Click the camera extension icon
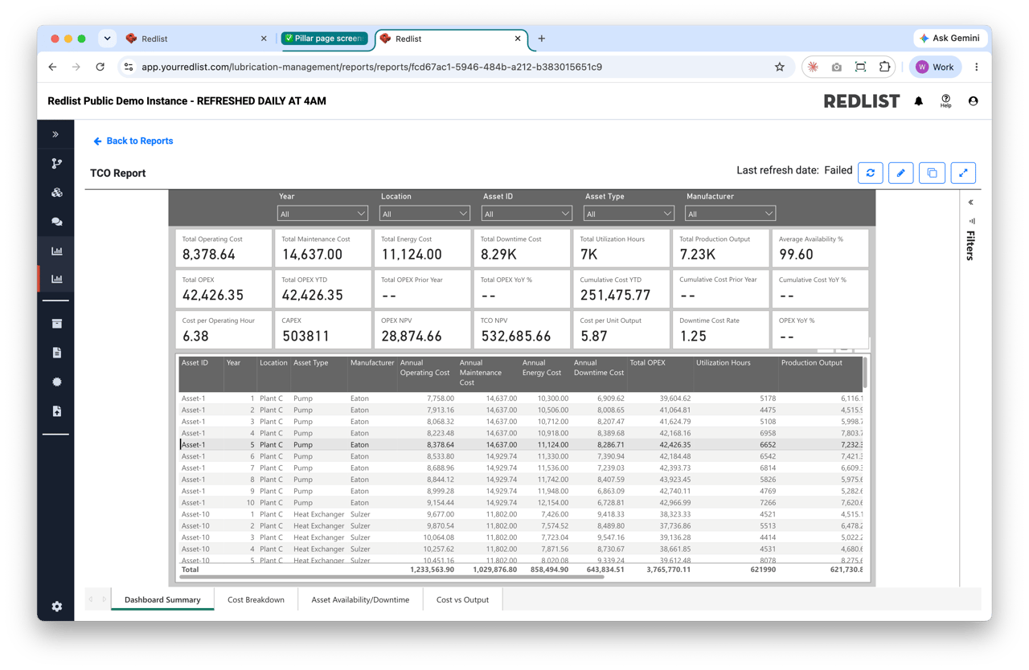 [836, 67]
